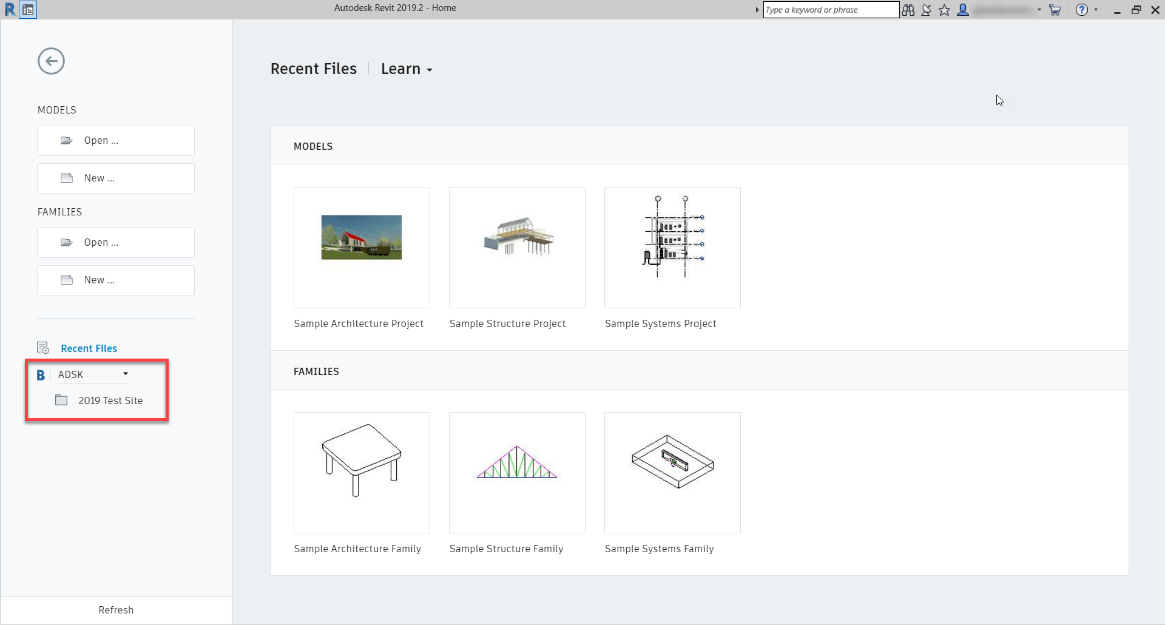Open Favorites via the star icon
Image resolution: width=1165 pixels, height=625 pixels.
944,10
